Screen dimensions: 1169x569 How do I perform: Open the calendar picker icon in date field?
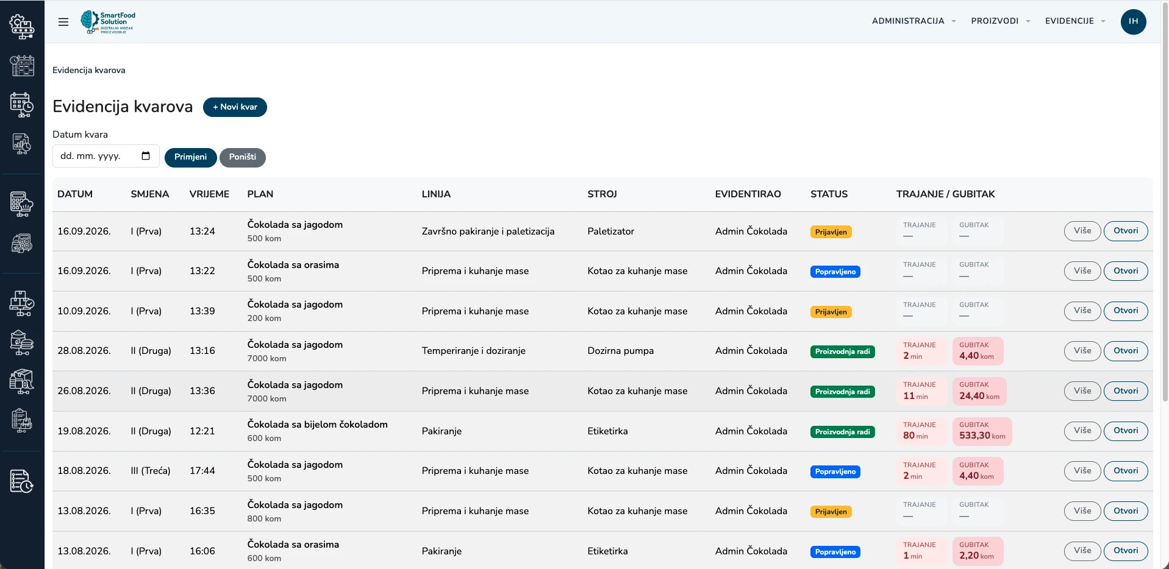pos(146,156)
